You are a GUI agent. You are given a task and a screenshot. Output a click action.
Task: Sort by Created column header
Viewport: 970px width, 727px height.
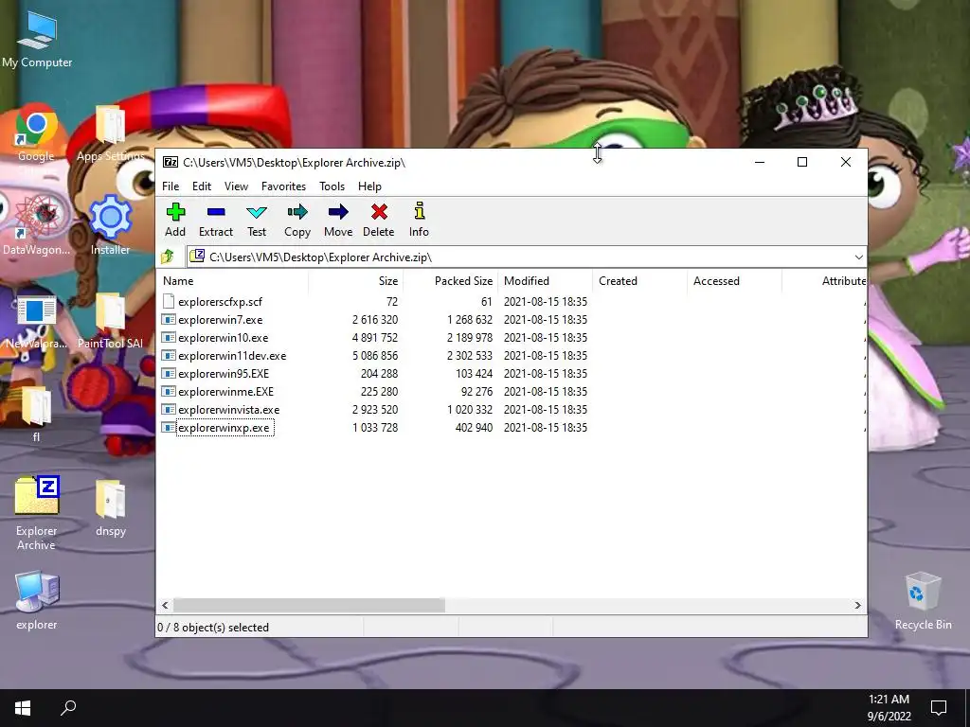pyautogui.click(x=639, y=280)
